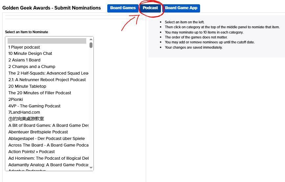Select 'Adamantly Analog' podcast entry
The width and height of the screenshot is (285, 182).
pyautogui.click(x=48, y=165)
